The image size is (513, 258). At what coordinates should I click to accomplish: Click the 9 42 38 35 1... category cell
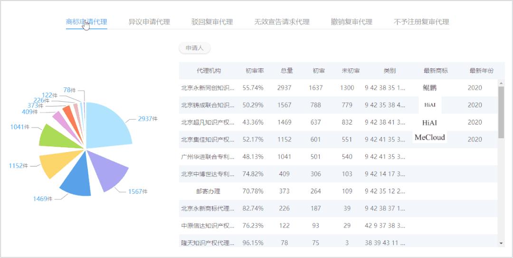pyautogui.click(x=385, y=88)
